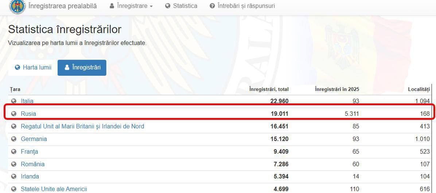Open the Italia country link
436x193 pixels.
tap(27, 101)
